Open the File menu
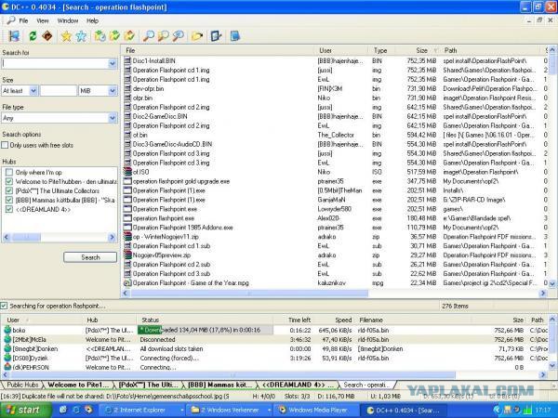The height and width of the screenshot is (418, 558). [x=23, y=20]
